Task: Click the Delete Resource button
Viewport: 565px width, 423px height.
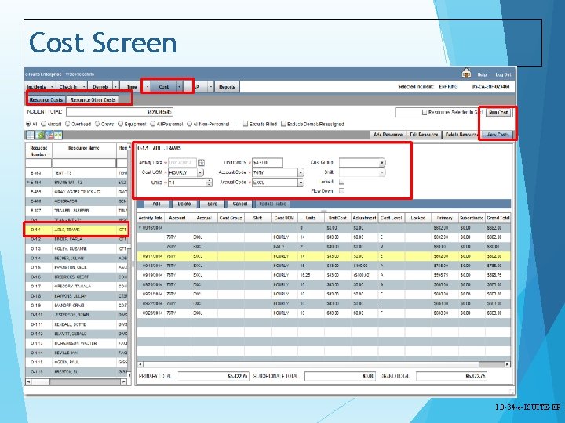Action: (461, 135)
